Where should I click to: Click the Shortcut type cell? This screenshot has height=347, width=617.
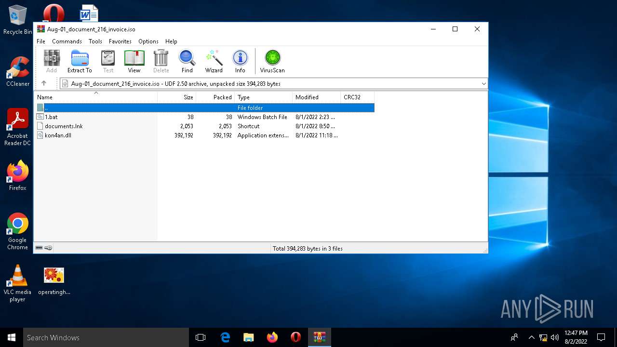[248, 126]
